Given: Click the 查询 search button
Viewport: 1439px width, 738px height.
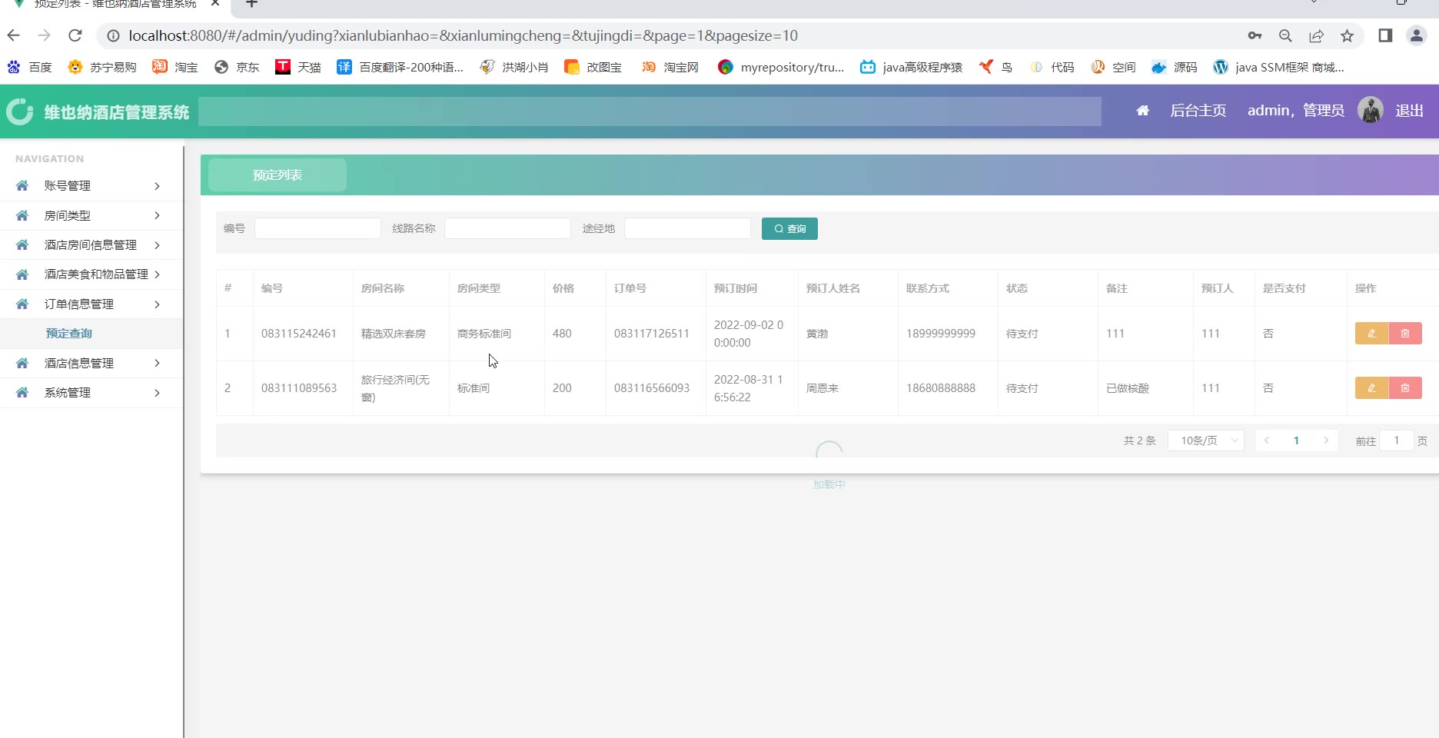Looking at the screenshot, I should tap(789, 229).
